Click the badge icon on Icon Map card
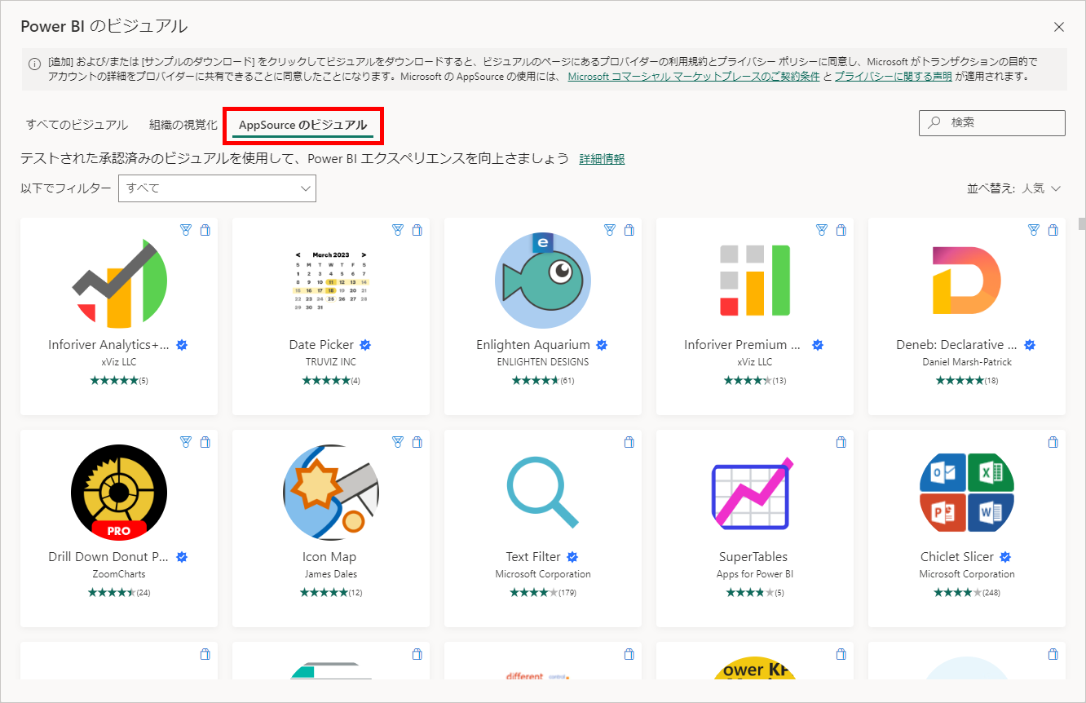 [398, 442]
